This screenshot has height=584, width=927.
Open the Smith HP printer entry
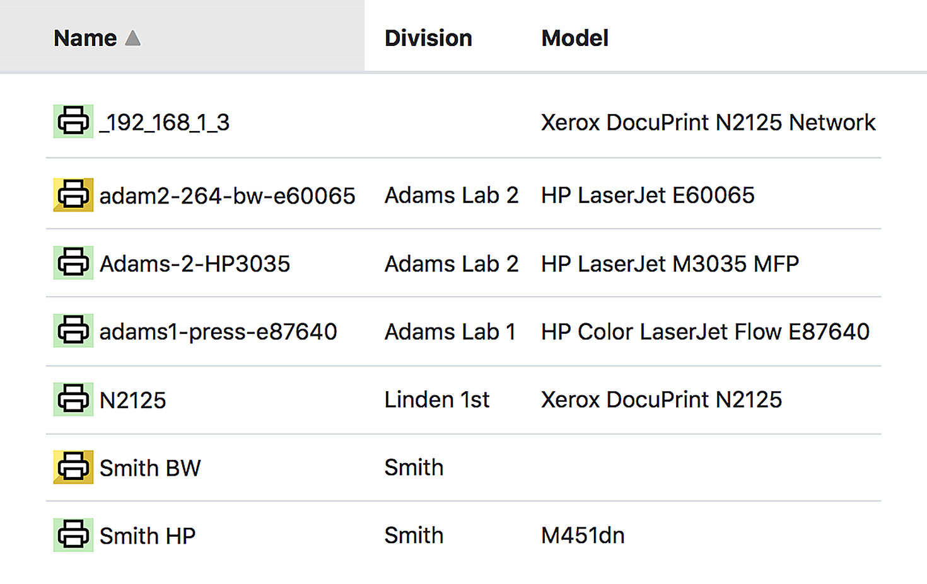coord(148,536)
